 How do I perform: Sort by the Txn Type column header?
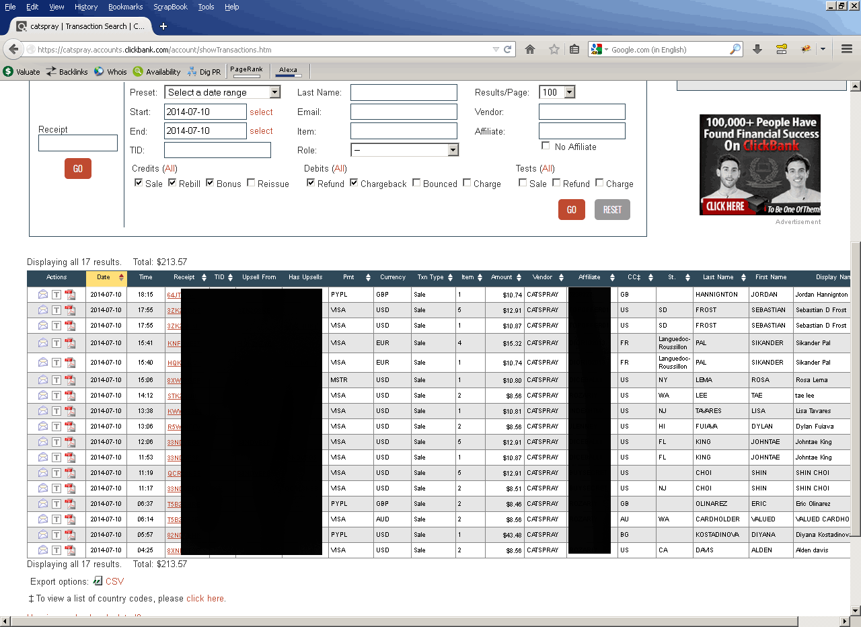click(x=434, y=277)
